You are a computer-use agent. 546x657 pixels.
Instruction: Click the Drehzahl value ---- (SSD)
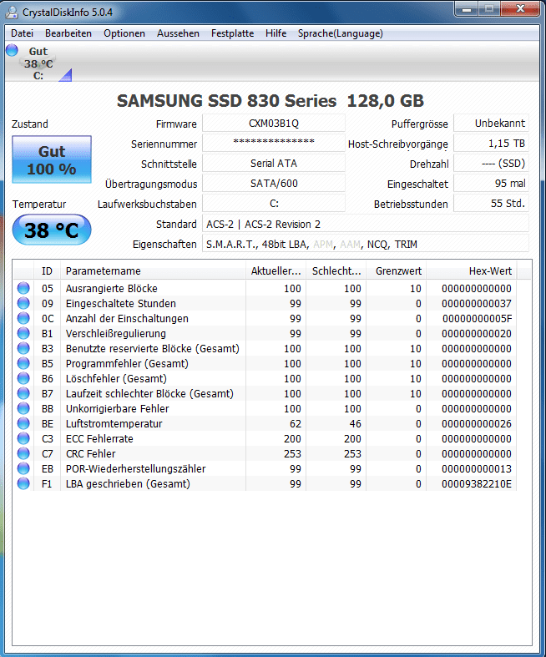(491, 164)
